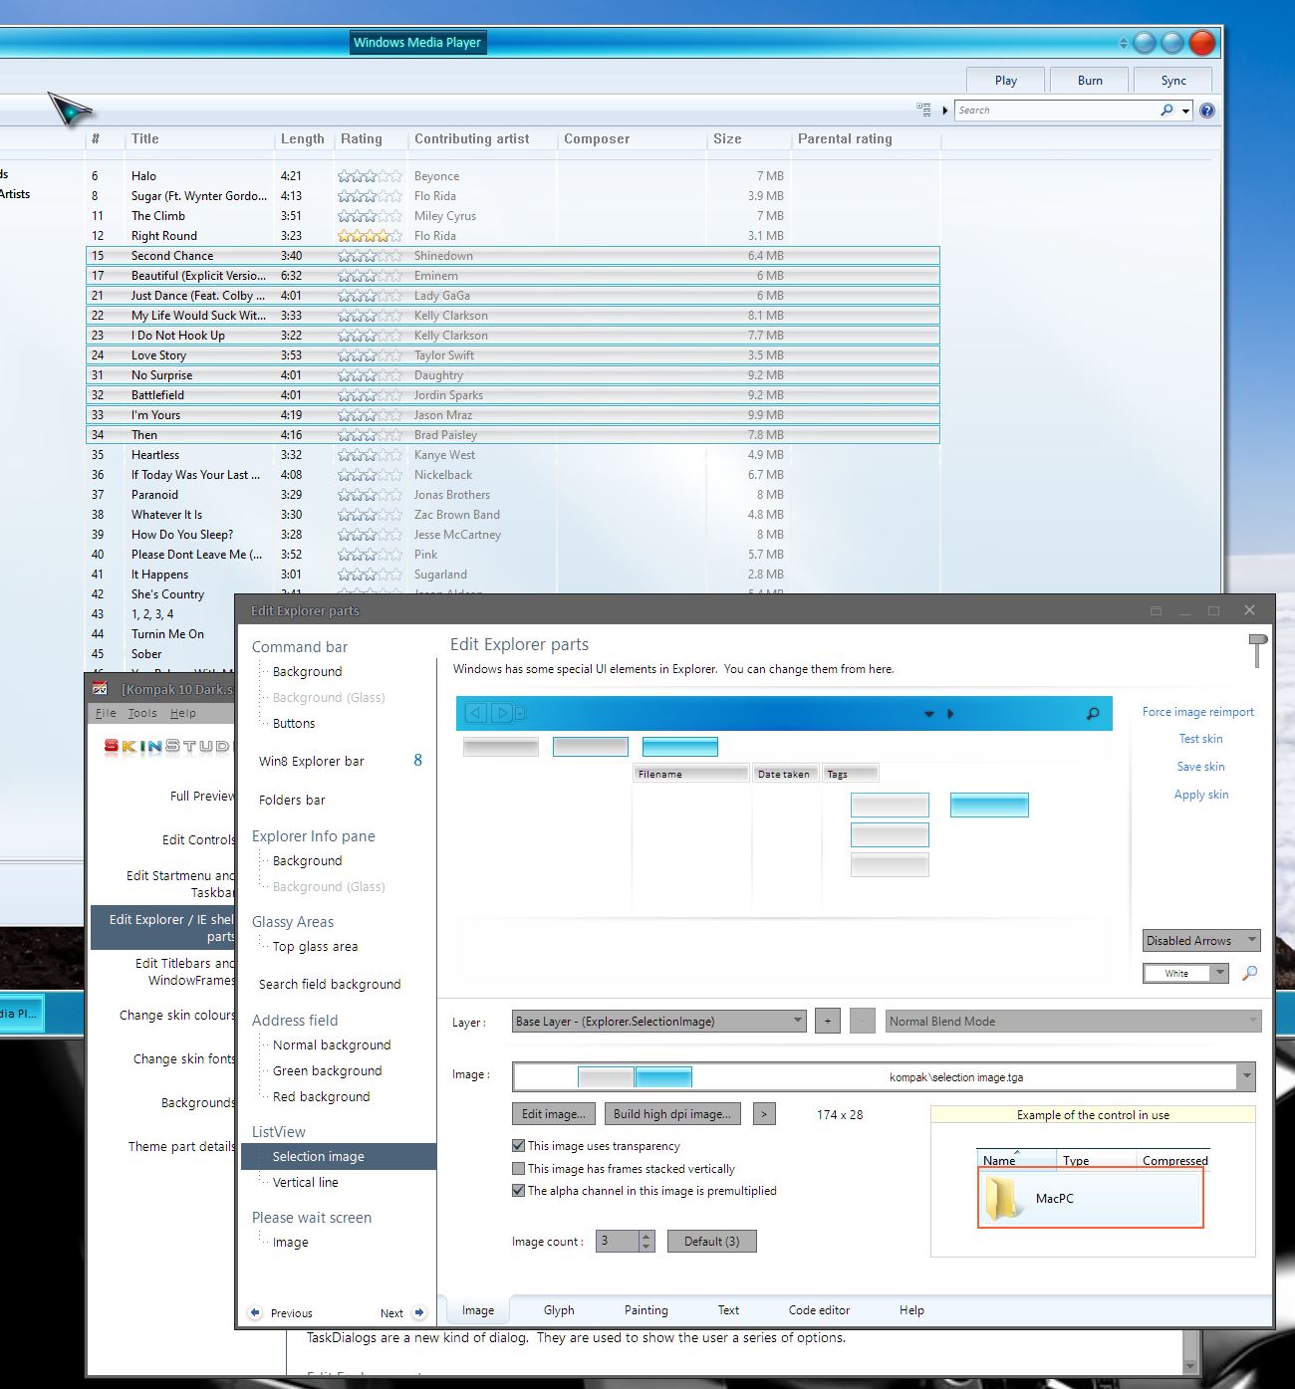Image resolution: width=1295 pixels, height=1389 pixels.
Task: Select Folders bar in the parts list
Action: [292, 800]
